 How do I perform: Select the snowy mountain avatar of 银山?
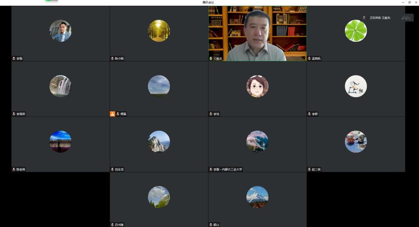coord(257,197)
